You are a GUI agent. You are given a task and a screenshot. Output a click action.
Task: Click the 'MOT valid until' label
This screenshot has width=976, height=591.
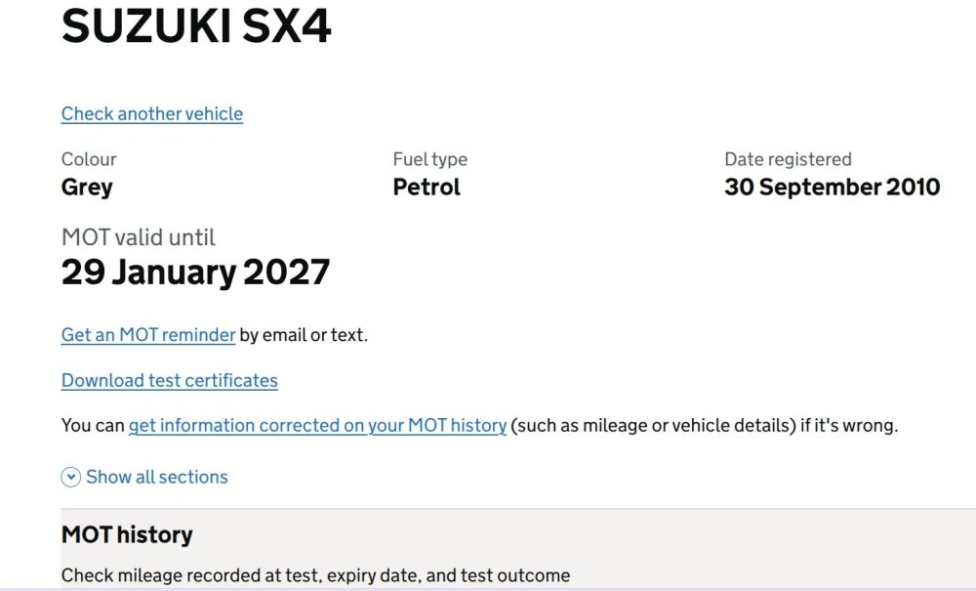(139, 237)
